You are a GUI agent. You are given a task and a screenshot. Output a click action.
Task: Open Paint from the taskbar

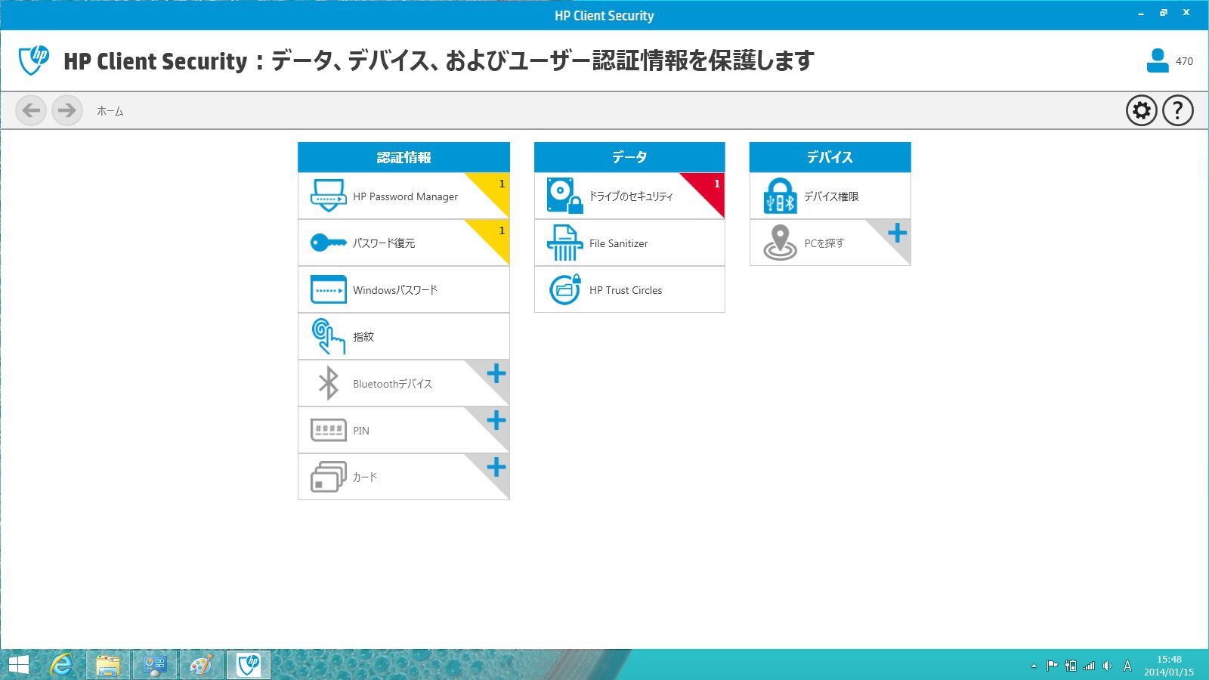pyautogui.click(x=201, y=665)
